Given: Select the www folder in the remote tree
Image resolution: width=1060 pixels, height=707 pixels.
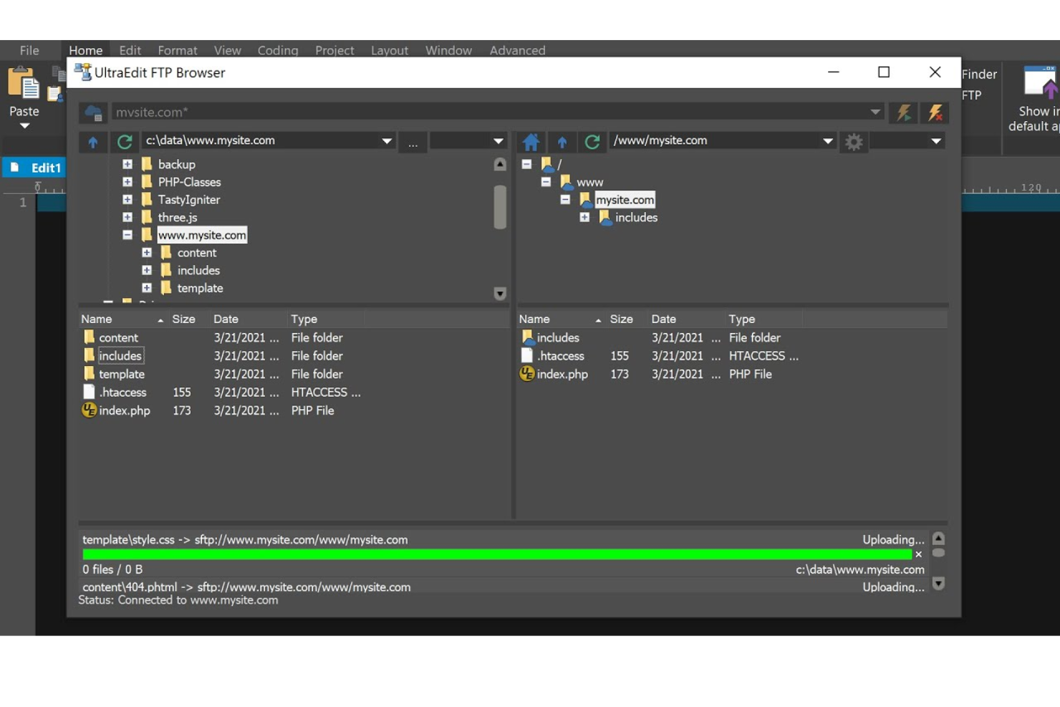Looking at the screenshot, I should [x=590, y=182].
